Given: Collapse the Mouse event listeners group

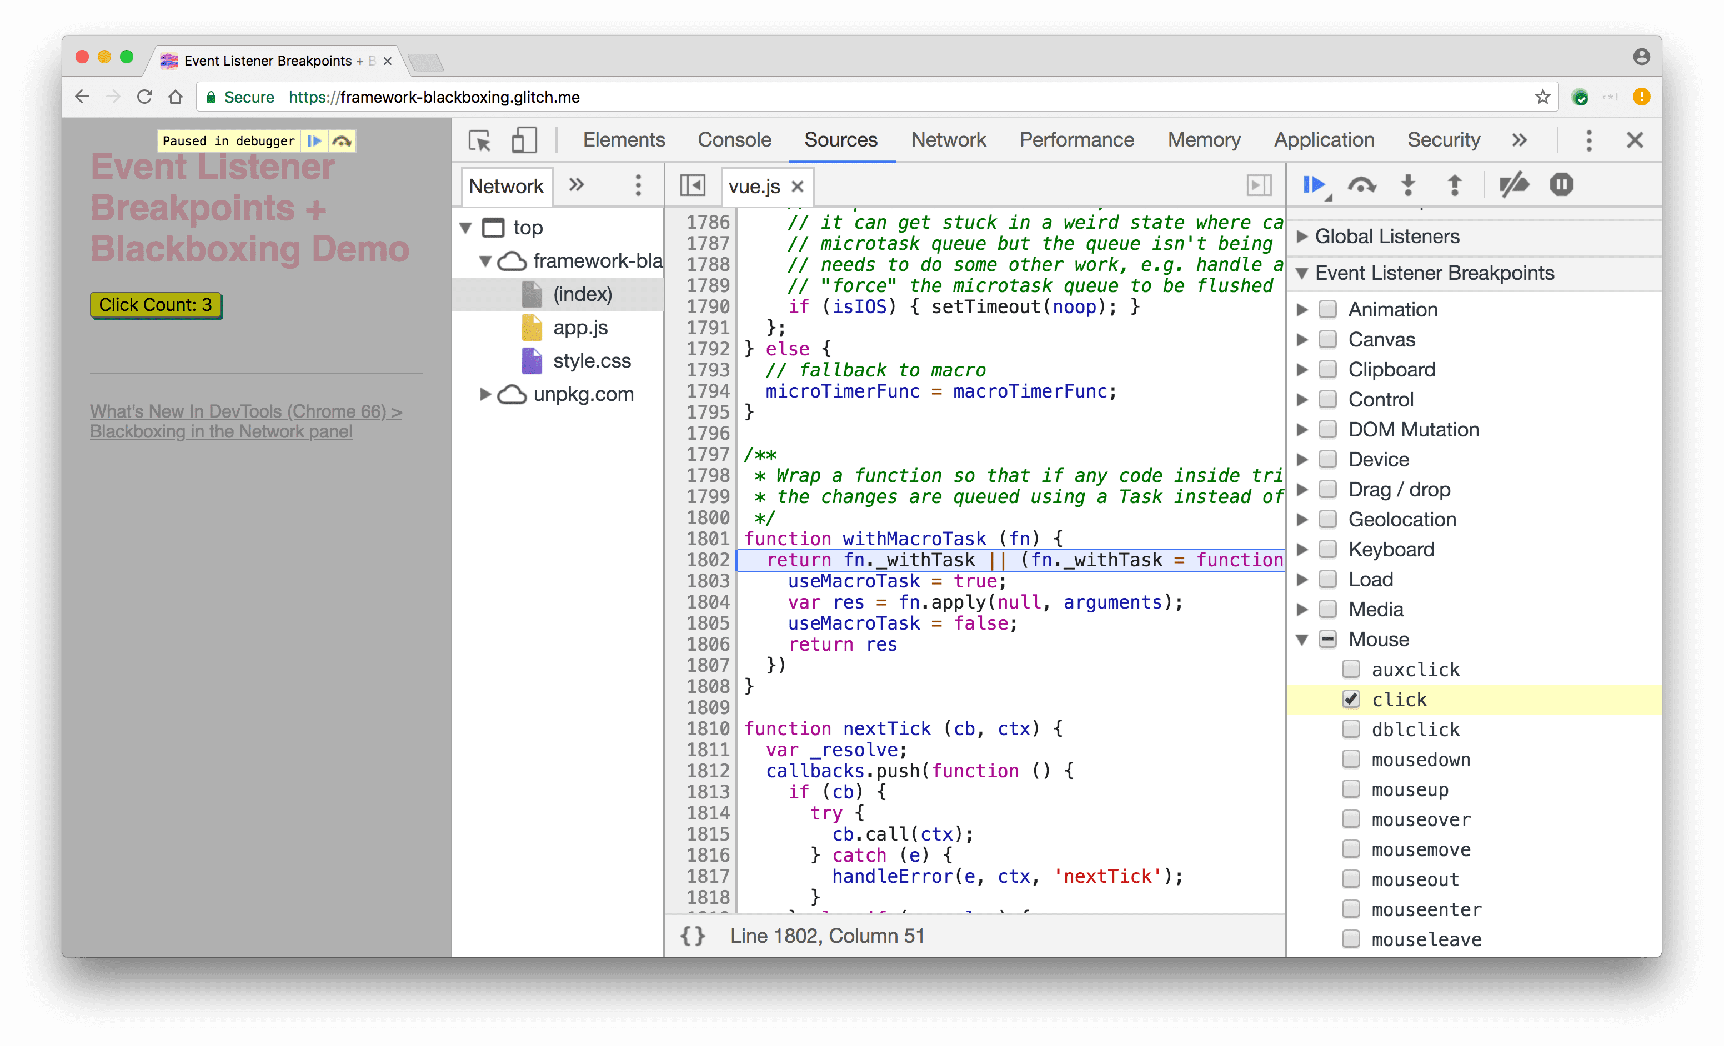Looking at the screenshot, I should coord(1308,637).
